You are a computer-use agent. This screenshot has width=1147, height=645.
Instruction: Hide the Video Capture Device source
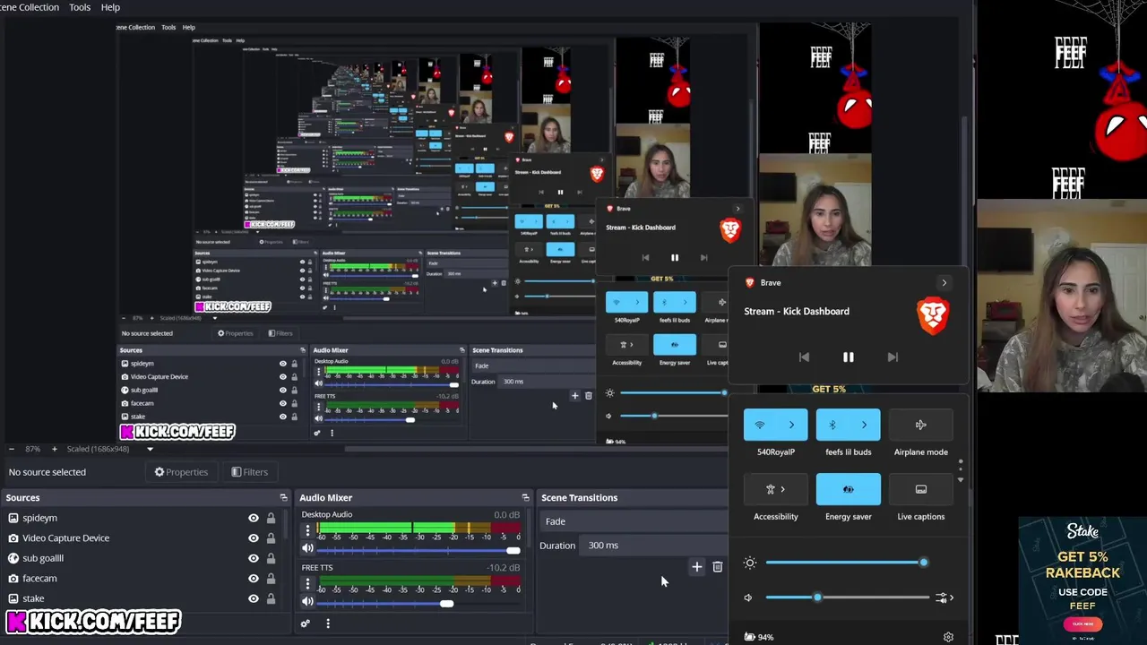click(x=254, y=538)
